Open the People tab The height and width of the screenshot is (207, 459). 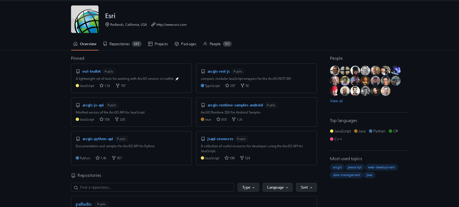tap(217, 44)
